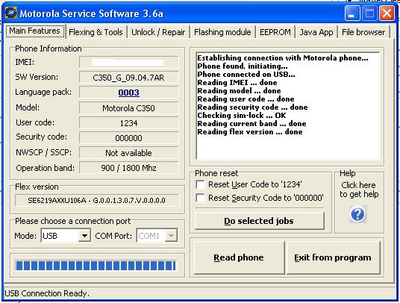The width and height of the screenshot is (400, 303).
Task: Click log line 'Reading model ... done'
Action: click(240, 91)
